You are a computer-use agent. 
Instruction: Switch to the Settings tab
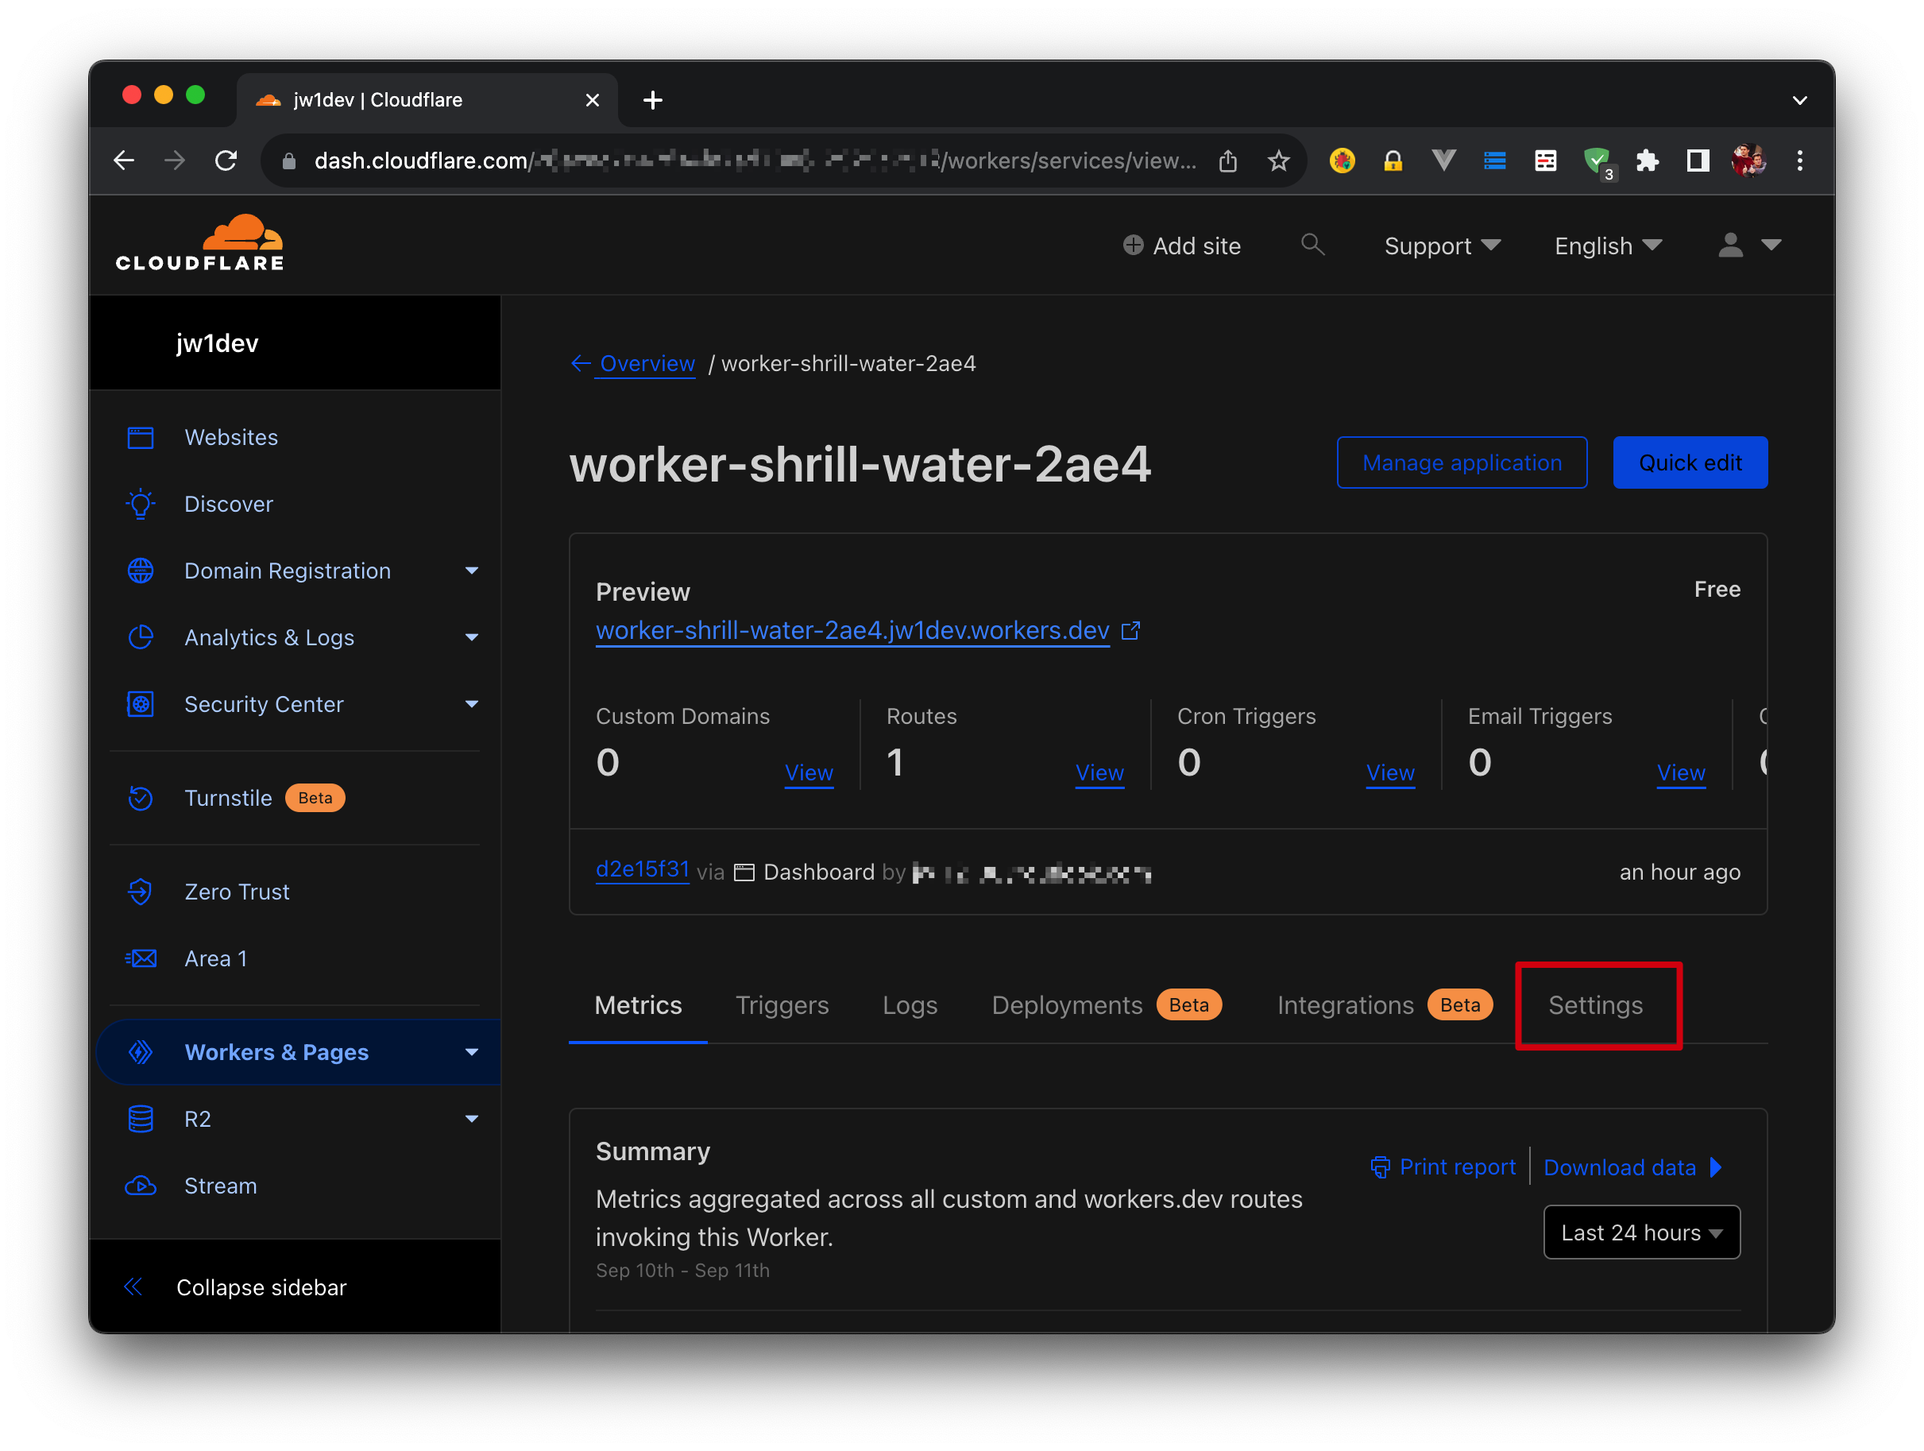(x=1595, y=1004)
